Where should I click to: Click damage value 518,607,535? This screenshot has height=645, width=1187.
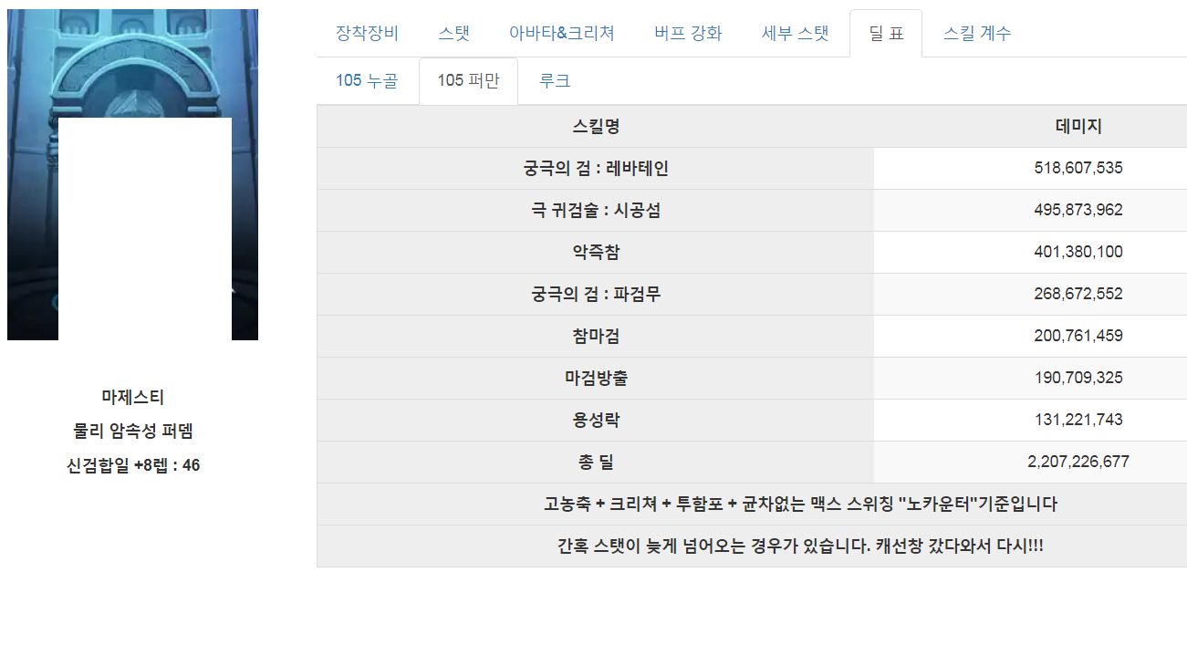point(1078,169)
